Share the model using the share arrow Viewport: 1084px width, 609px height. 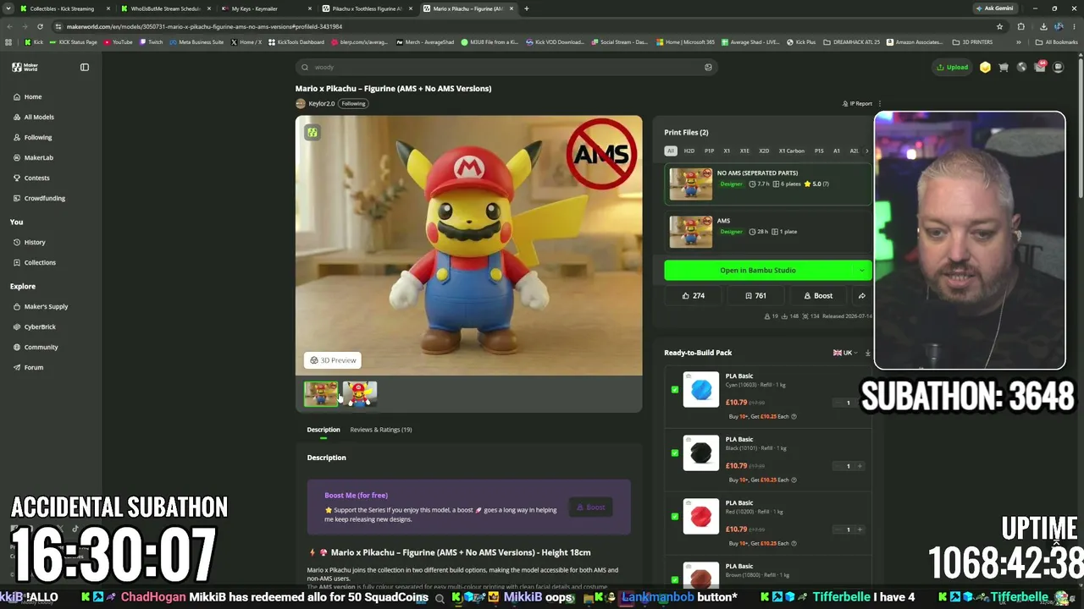(x=861, y=296)
